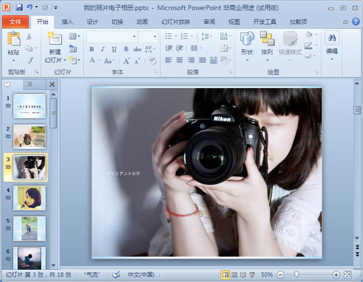Select slide 4 thumbnail
The height and width of the screenshot is (282, 363).
[30, 198]
